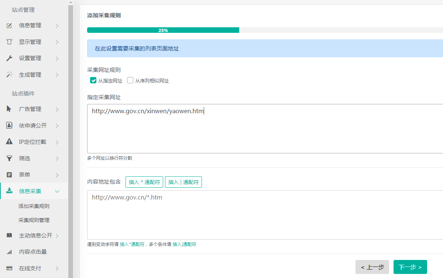Expand the 依申请公开 menu arrow

[57, 126]
